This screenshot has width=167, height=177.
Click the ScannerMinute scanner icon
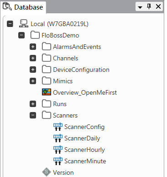[58, 161]
